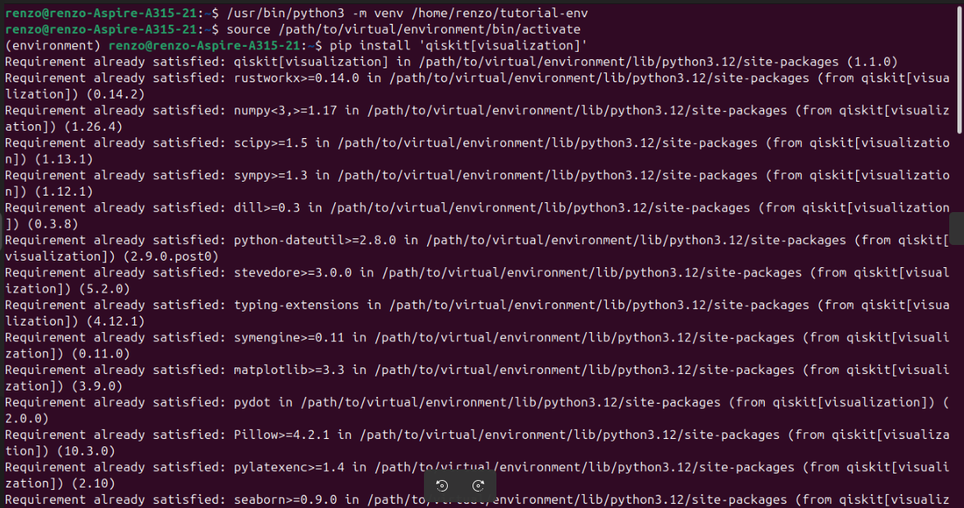The image size is (964, 508).
Task: Click the '(1.26.4)' version text
Action: click(x=93, y=127)
